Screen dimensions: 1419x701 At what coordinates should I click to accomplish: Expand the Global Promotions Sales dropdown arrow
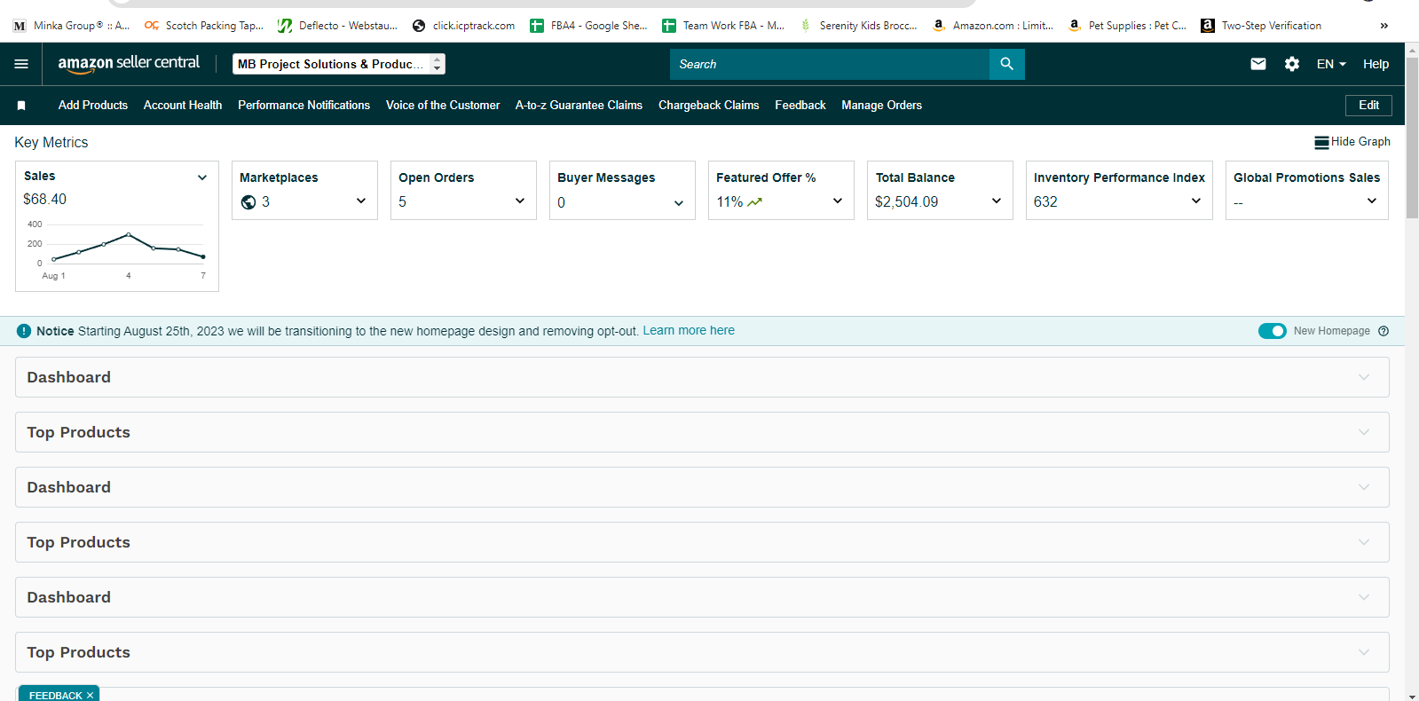tap(1372, 201)
